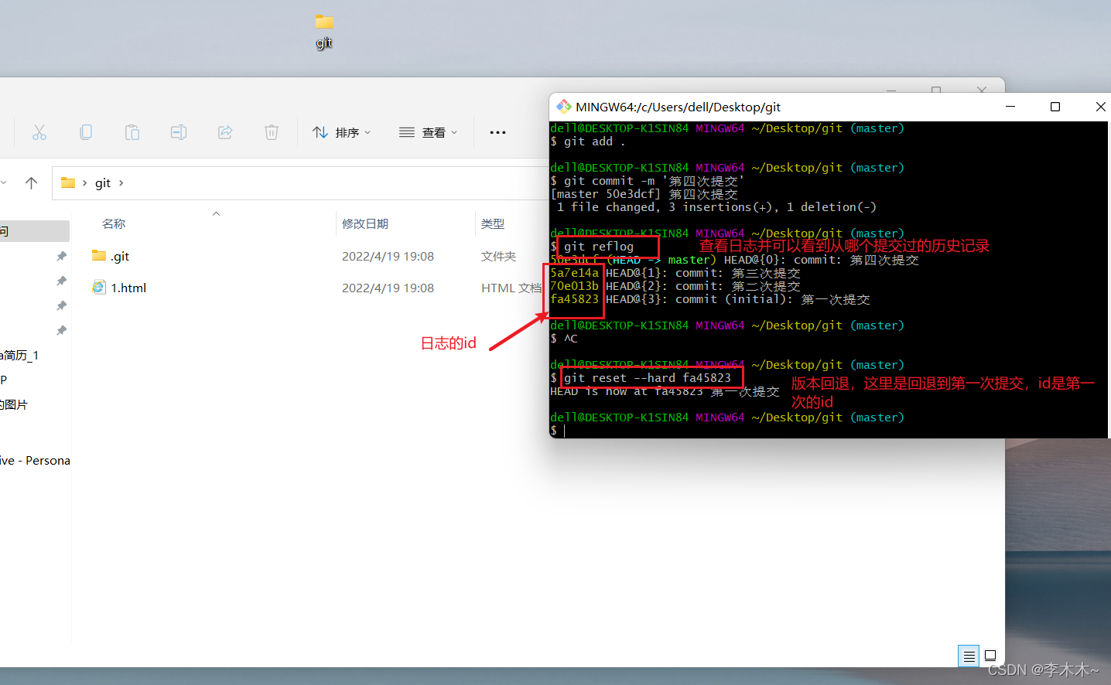Select the 1.html file
1111x685 pixels.
click(x=128, y=288)
